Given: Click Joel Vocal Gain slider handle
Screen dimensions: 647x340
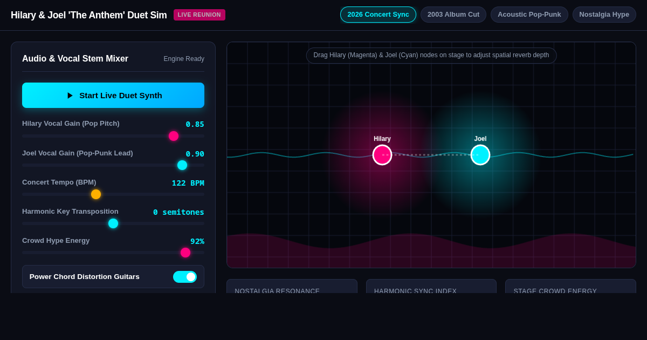Looking at the screenshot, I should coord(182,165).
